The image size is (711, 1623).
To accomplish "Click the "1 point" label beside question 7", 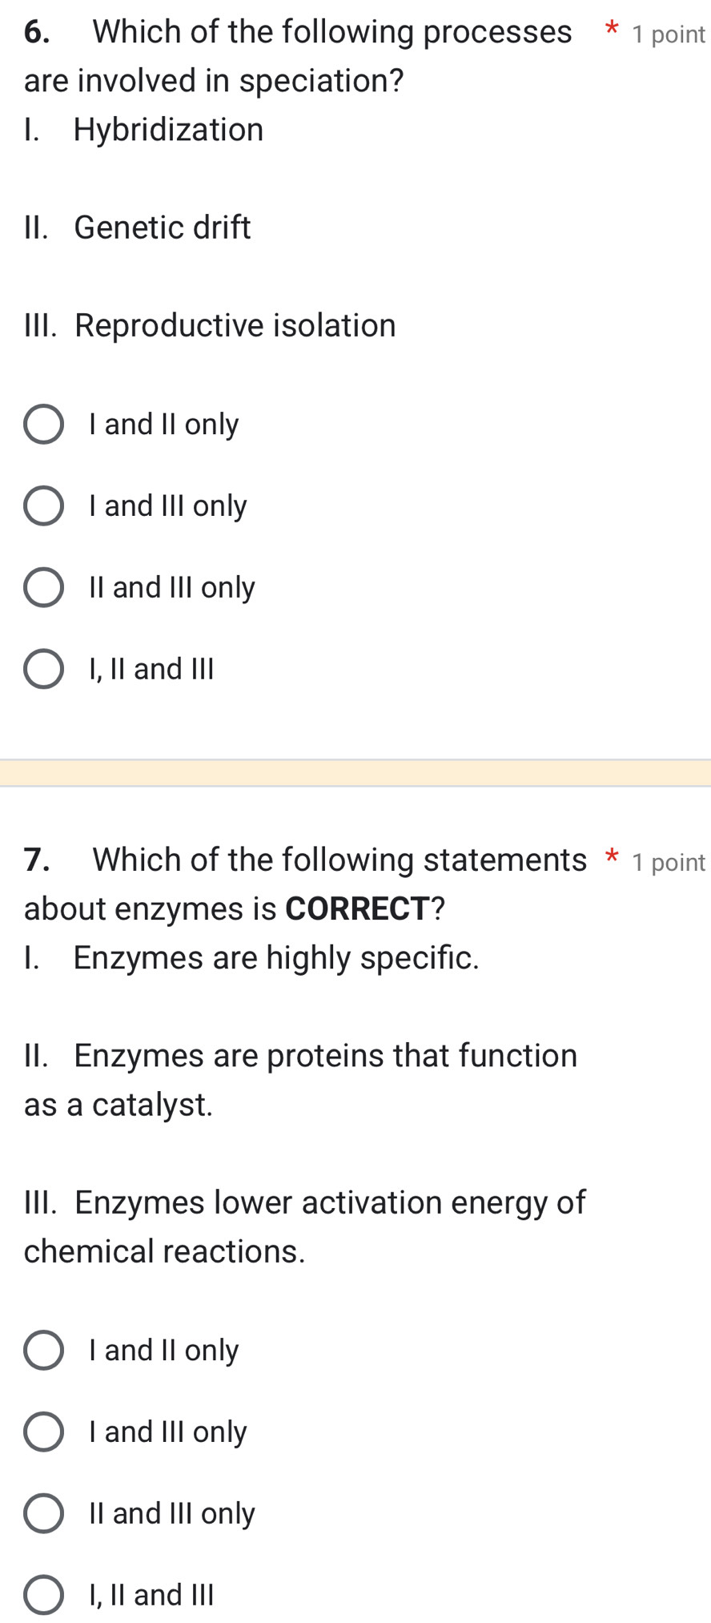I will click(667, 862).
